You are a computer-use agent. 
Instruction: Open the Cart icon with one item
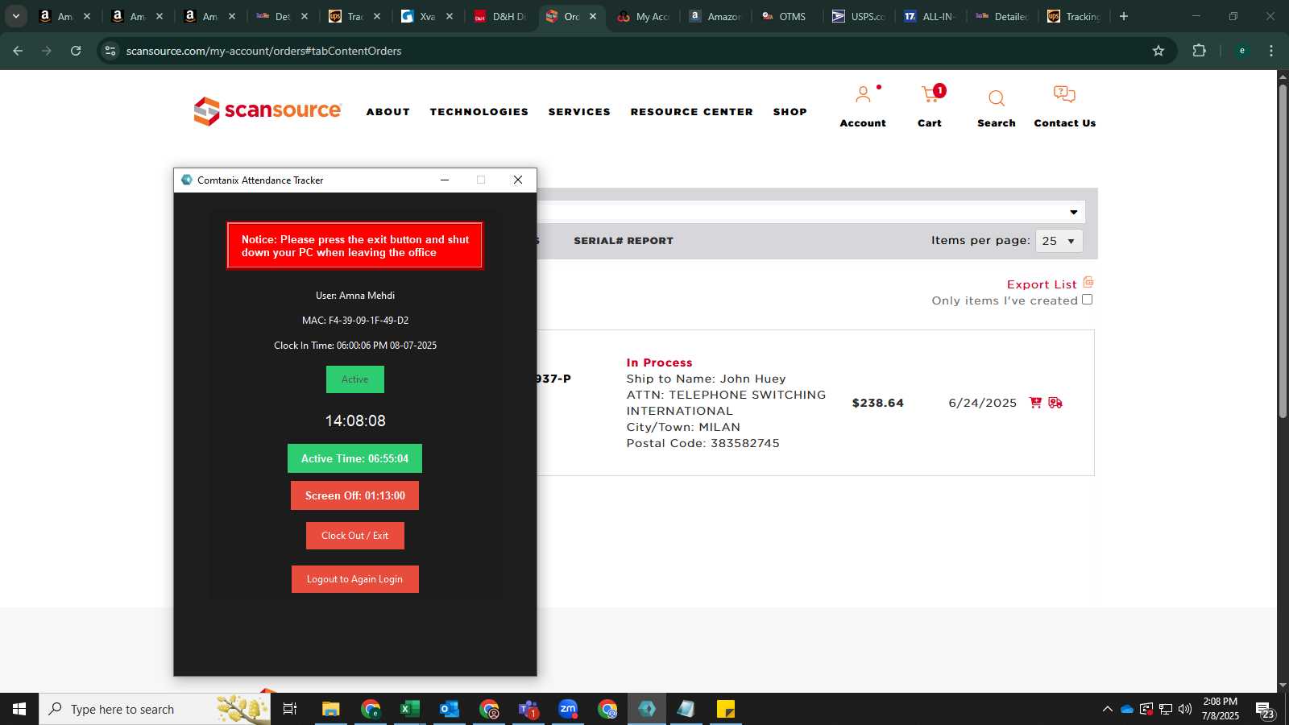(x=932, y=95)
